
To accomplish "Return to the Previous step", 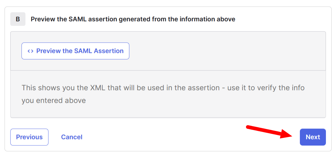I will (x=29, y=137).
